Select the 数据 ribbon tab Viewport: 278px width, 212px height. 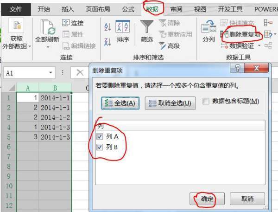point(152,9)
